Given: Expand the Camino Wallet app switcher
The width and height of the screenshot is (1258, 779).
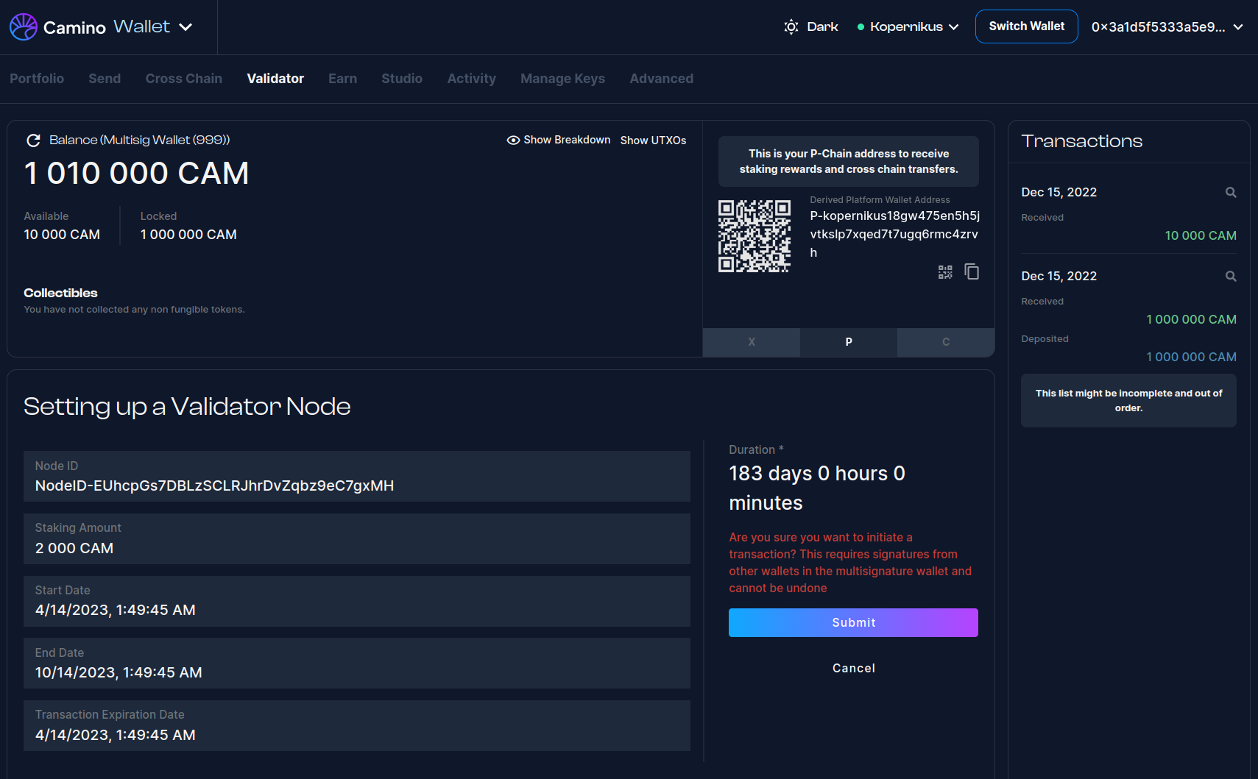Looking at the screenshot, I should coord(185,27).
